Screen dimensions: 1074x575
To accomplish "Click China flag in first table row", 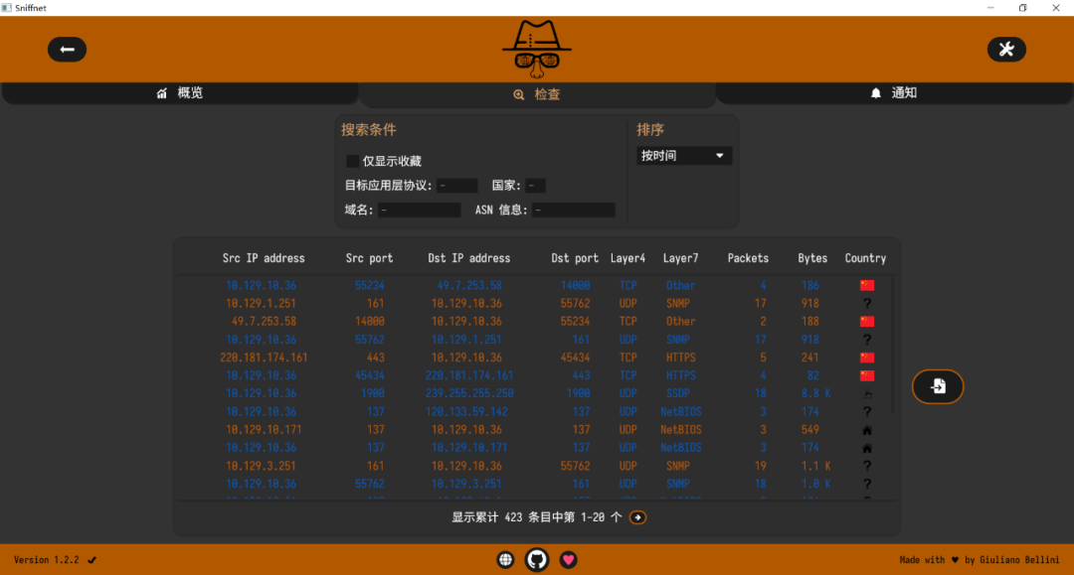I will pos(866,285).
